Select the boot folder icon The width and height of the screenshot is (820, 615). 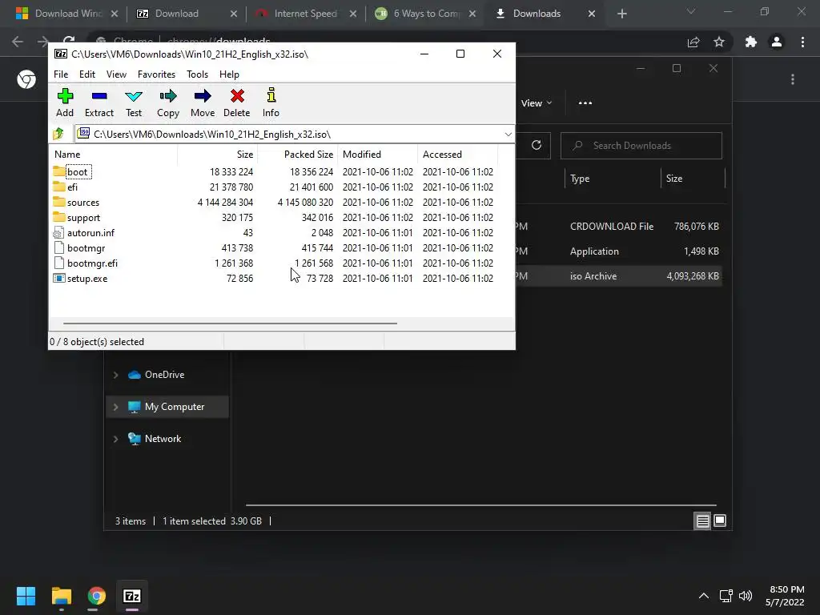click(x=59, y=171)
